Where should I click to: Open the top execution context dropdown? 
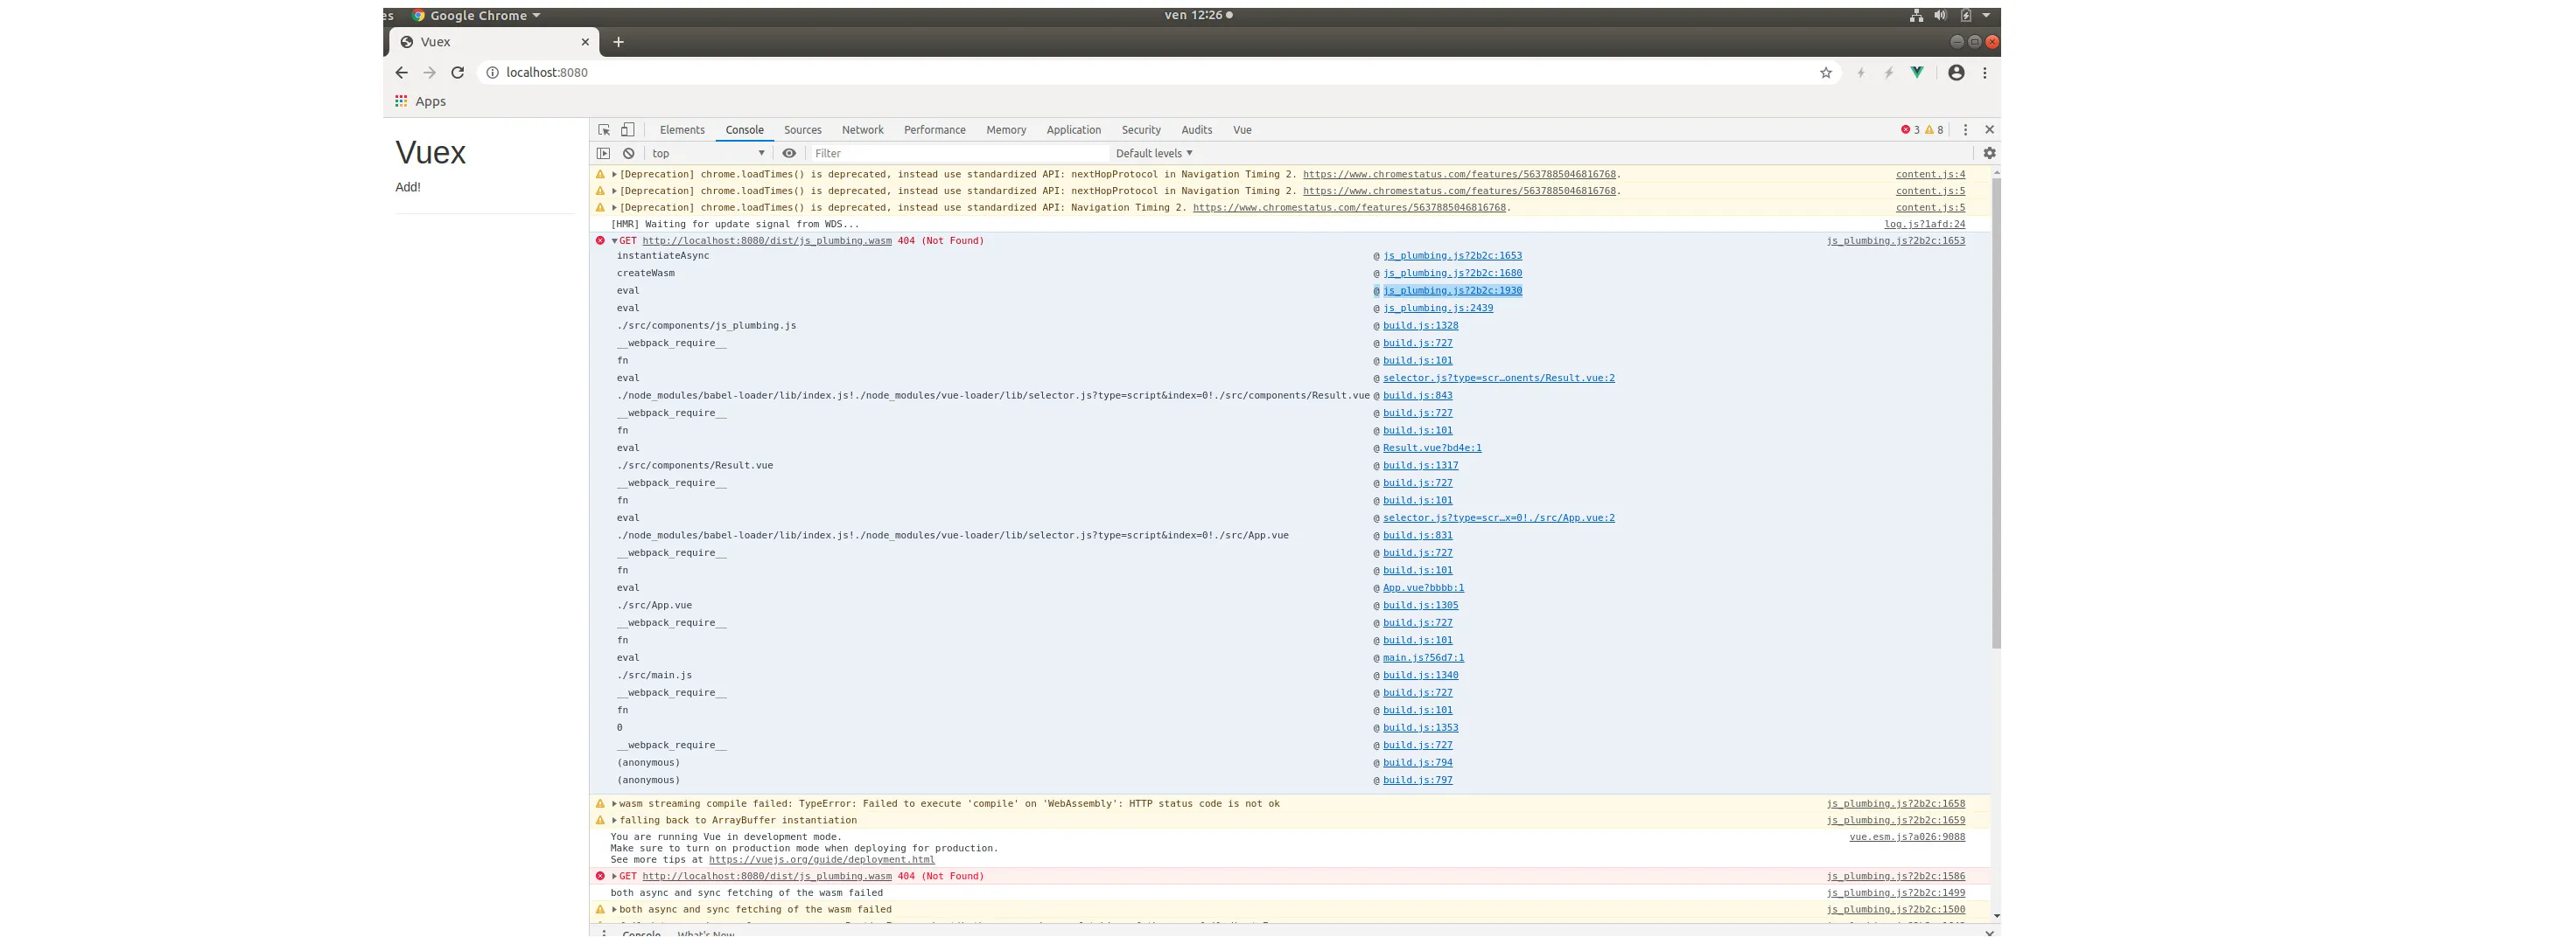(x=708, y=154)
